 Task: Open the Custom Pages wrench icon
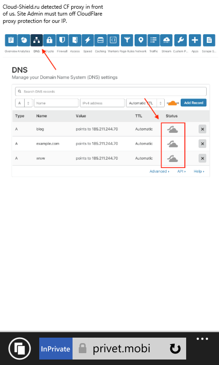181,40
